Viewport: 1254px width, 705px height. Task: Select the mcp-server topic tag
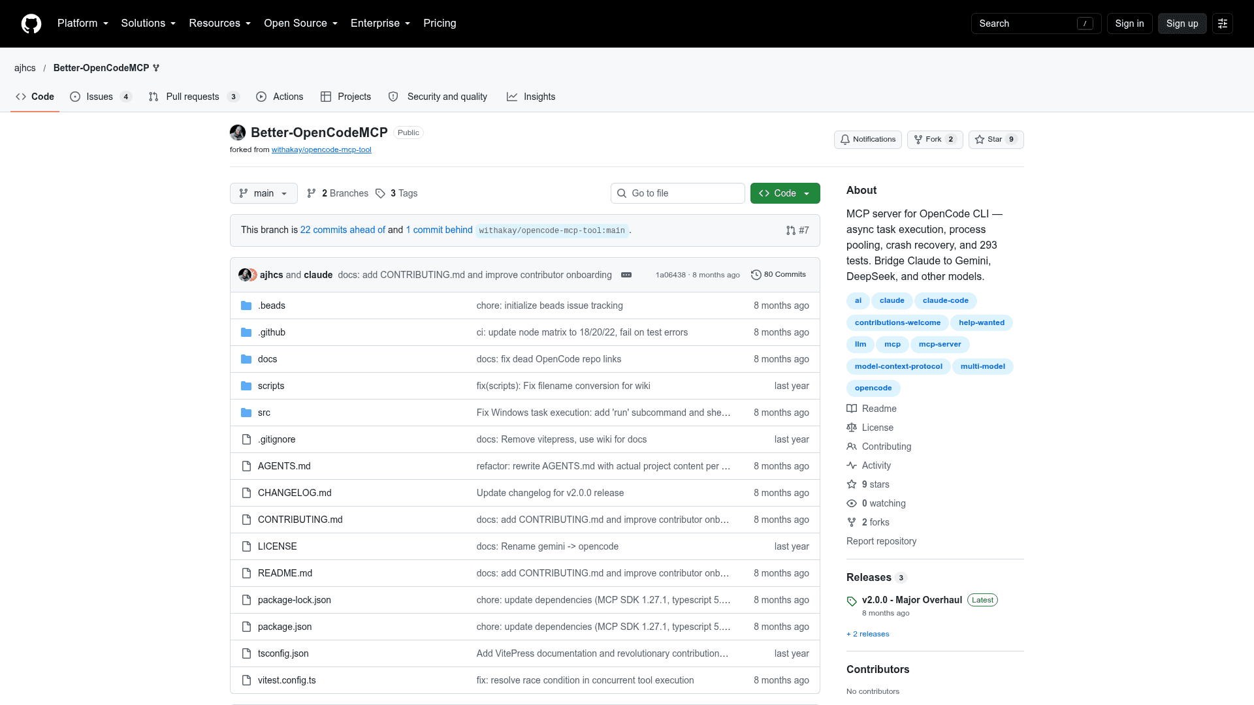(940, 345)
